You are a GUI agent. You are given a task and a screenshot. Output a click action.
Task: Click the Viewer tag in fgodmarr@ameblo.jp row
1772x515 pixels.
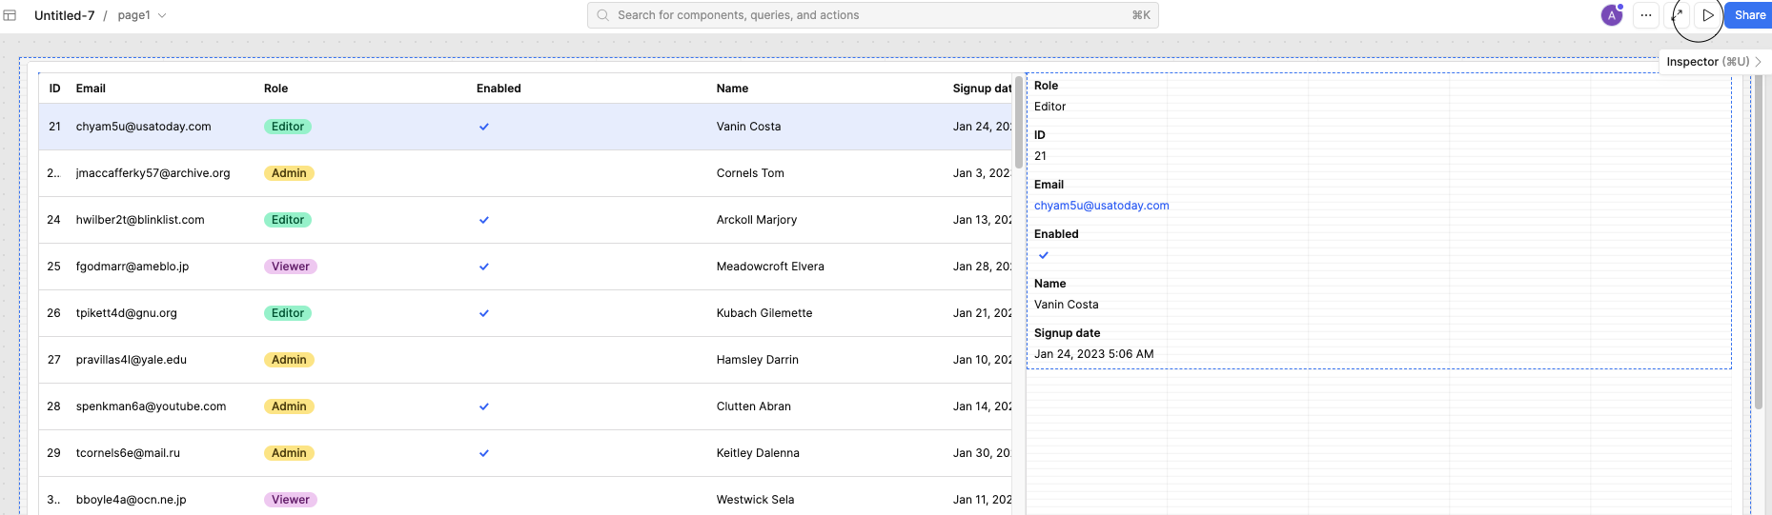[x=291, y=267]
